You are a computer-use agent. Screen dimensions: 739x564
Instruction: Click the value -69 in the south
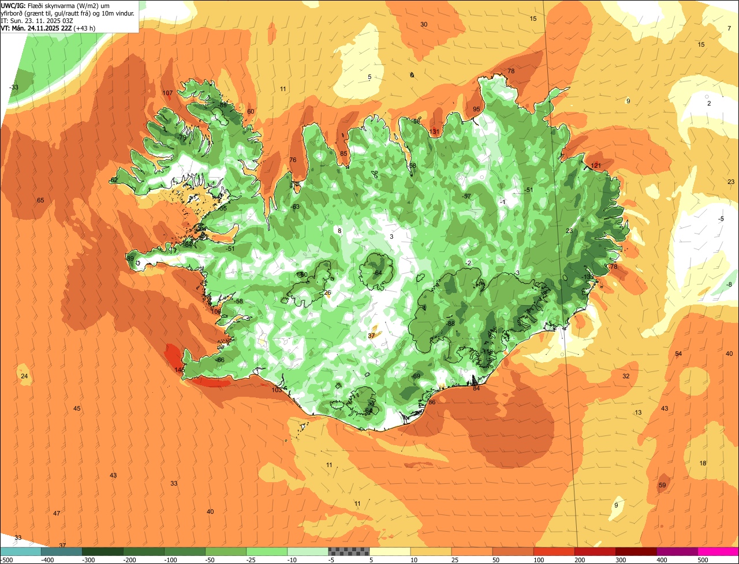(416, 376)
